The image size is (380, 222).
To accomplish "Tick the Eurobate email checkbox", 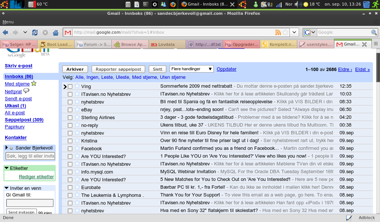I will click(70, 188).
